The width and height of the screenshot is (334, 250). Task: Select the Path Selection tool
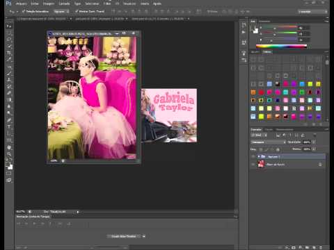(9, 133)
